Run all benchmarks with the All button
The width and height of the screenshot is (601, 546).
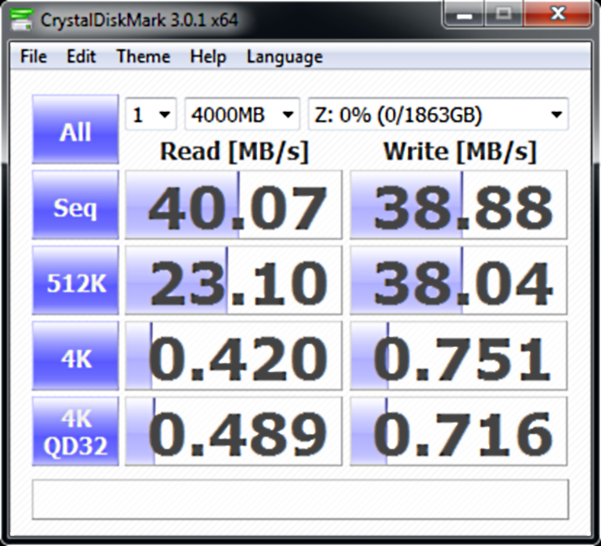point(76,130)
